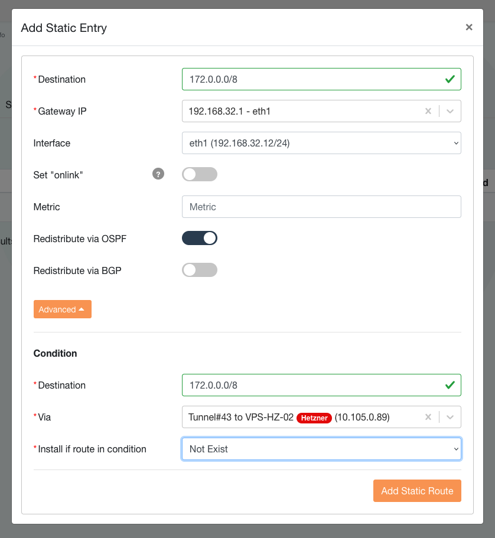Screen dimensions: 495x538
Task: Click the Add Static Route button
Action: click(416, 491)
